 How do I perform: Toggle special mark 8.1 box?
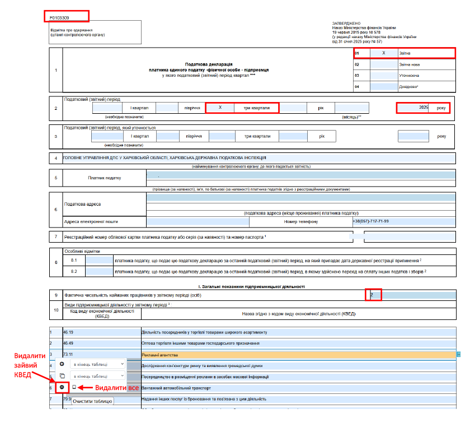99,261
